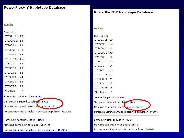Click the Results heading in the Asian panel
Screen dimensions: 184x138
99,29
